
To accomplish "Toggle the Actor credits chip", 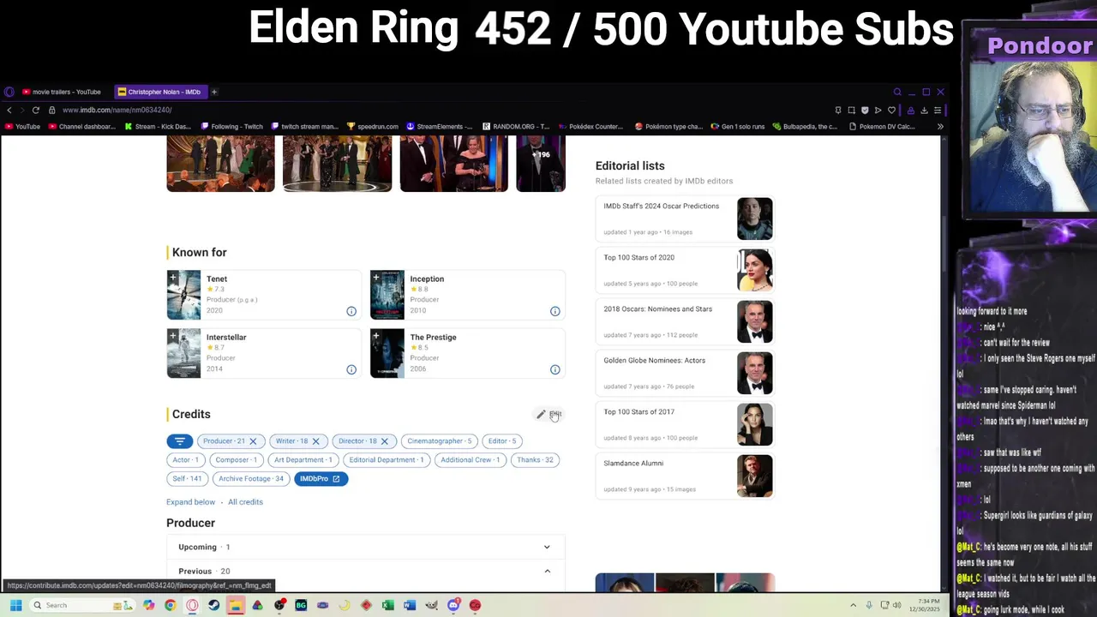I will [185, 460].
